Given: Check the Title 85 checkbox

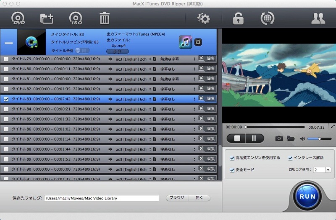Looking at the screenshot, I should (x=6, y=119).
